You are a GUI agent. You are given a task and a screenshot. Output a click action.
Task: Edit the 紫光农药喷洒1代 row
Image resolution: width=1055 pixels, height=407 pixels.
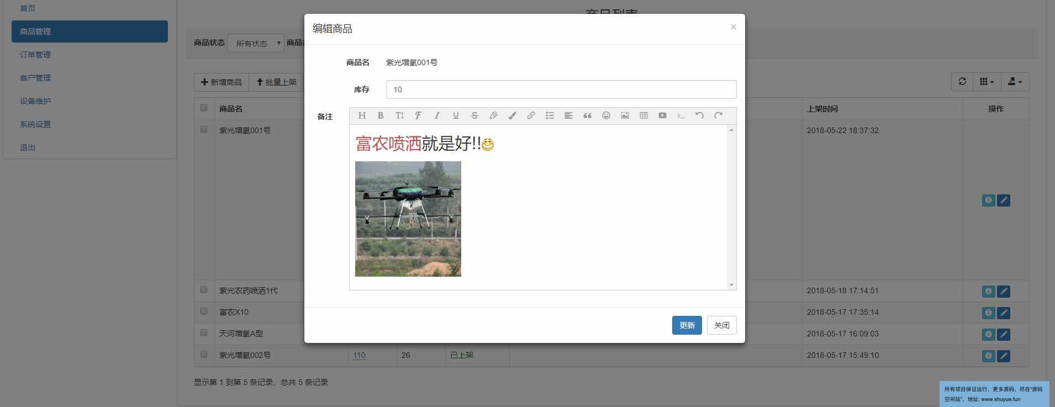tap(1004, 291)
